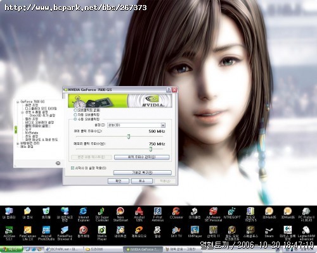Image resolution: width=317 pixels, height=253 pixels.
Task: Open the 3DMark05 desktop icon
Action: [x=269, y=213]
